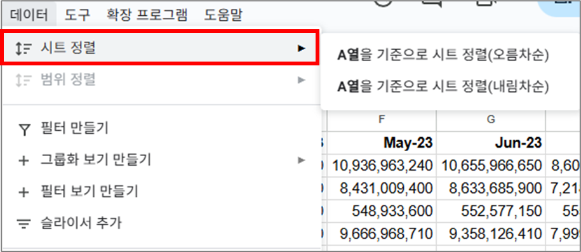The image size is (581, 252).
Task: Expand the 그룹화 보기 만들기 submenu arrow
Action: click(302, 160)
